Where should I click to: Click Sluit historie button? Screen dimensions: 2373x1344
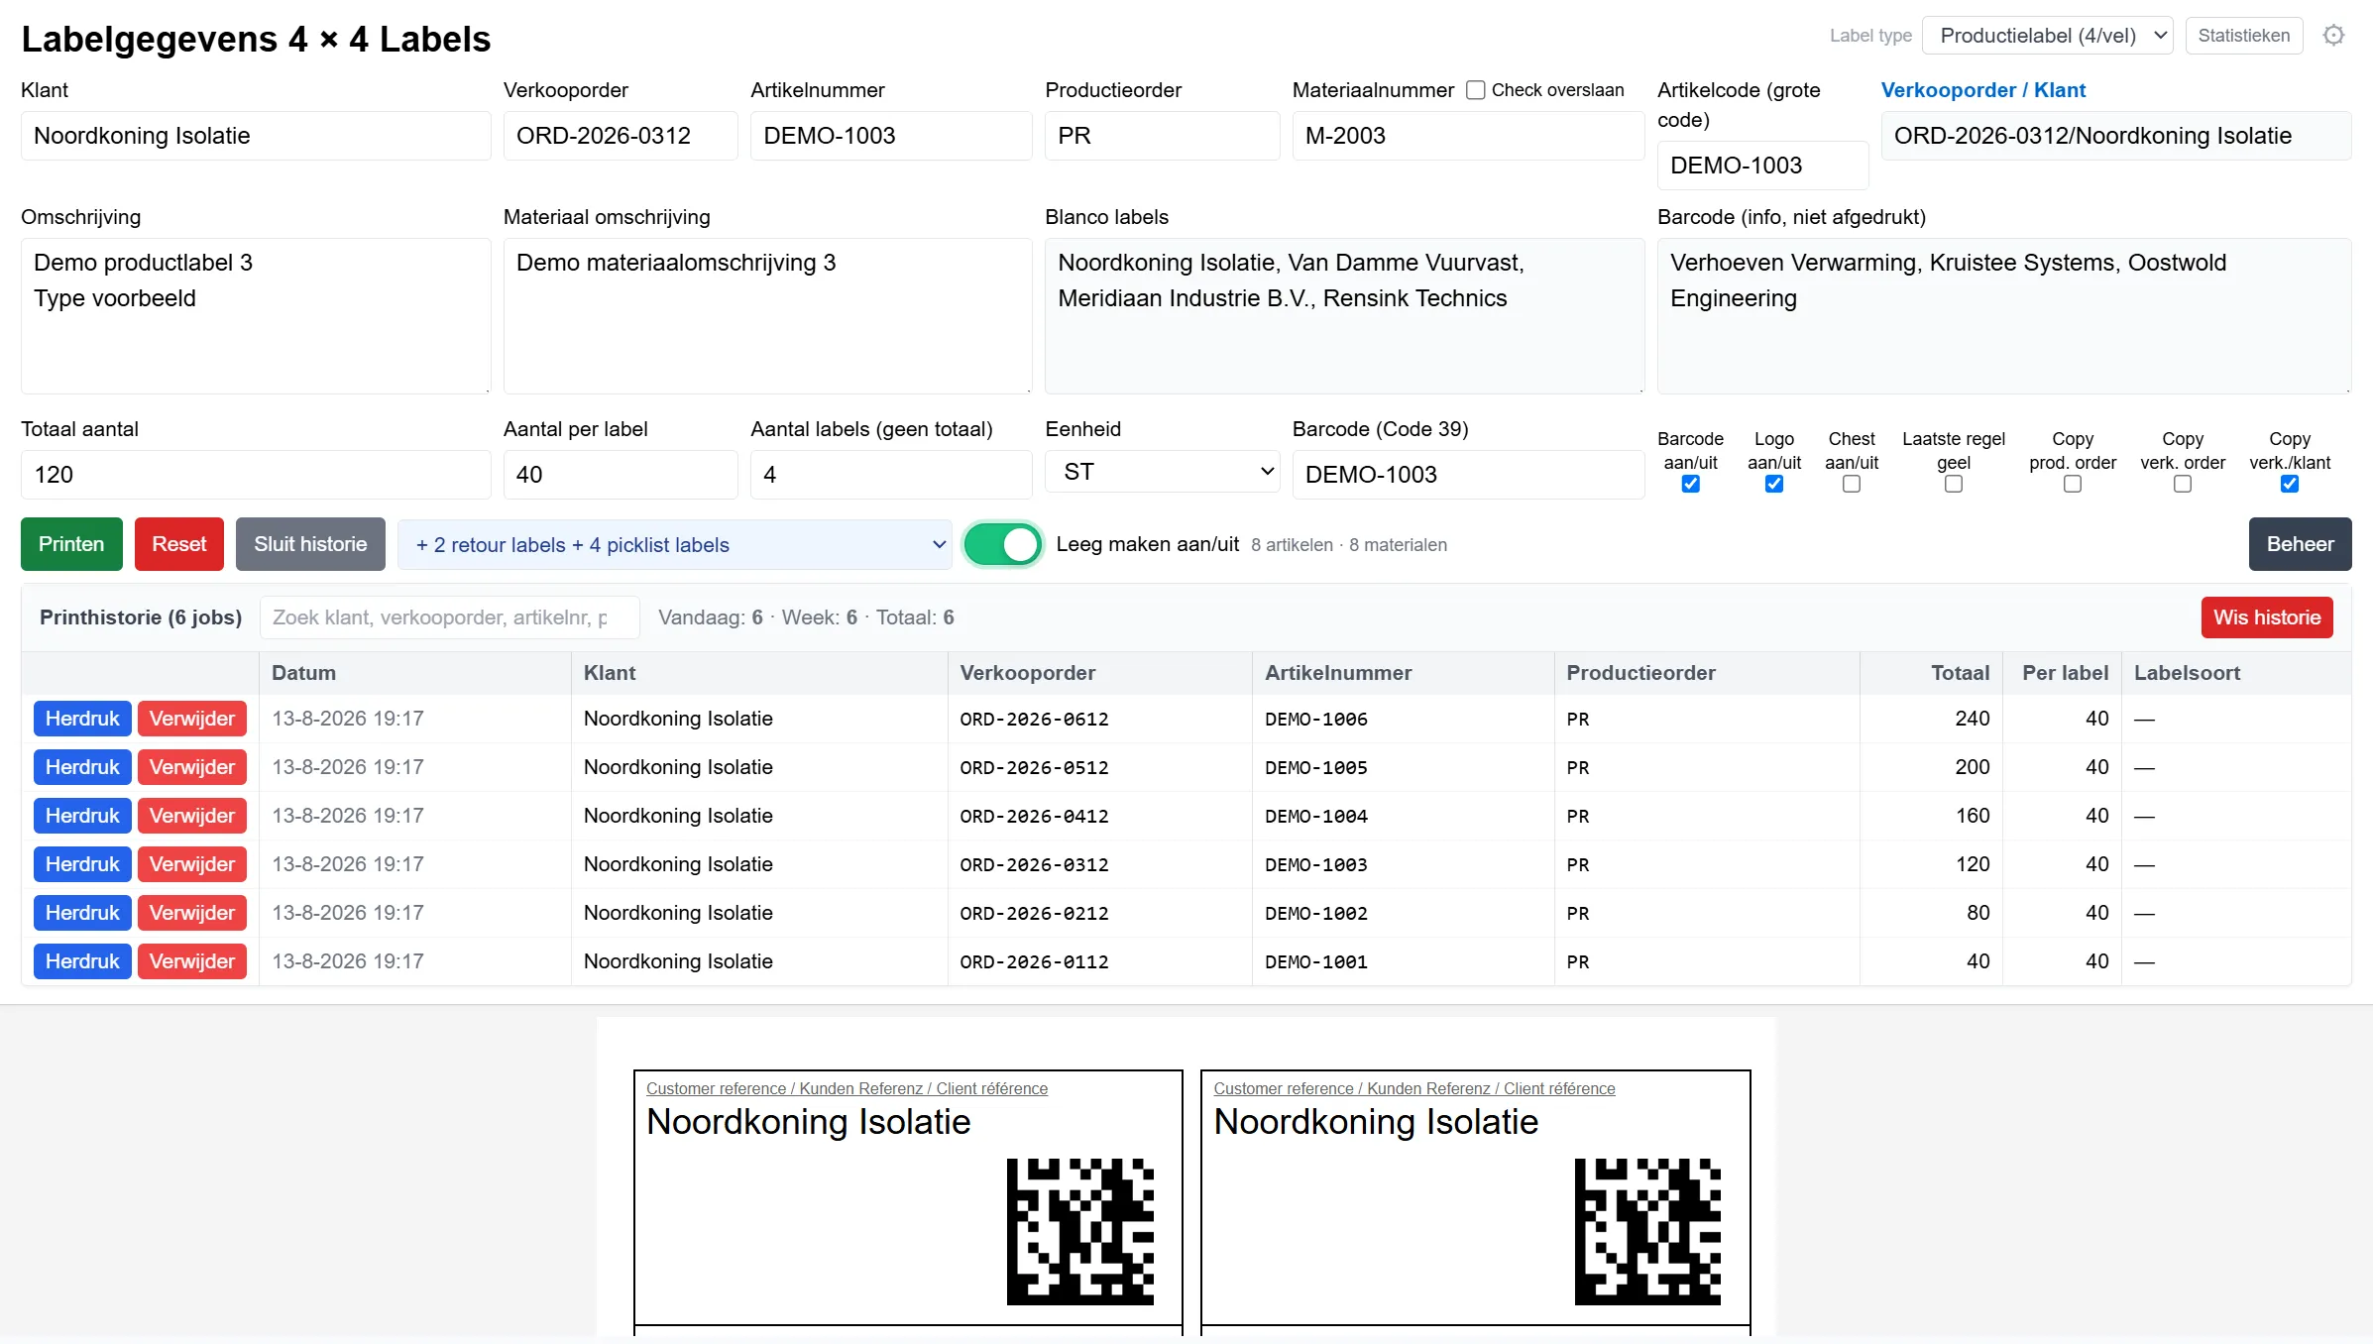pos(310,544)
